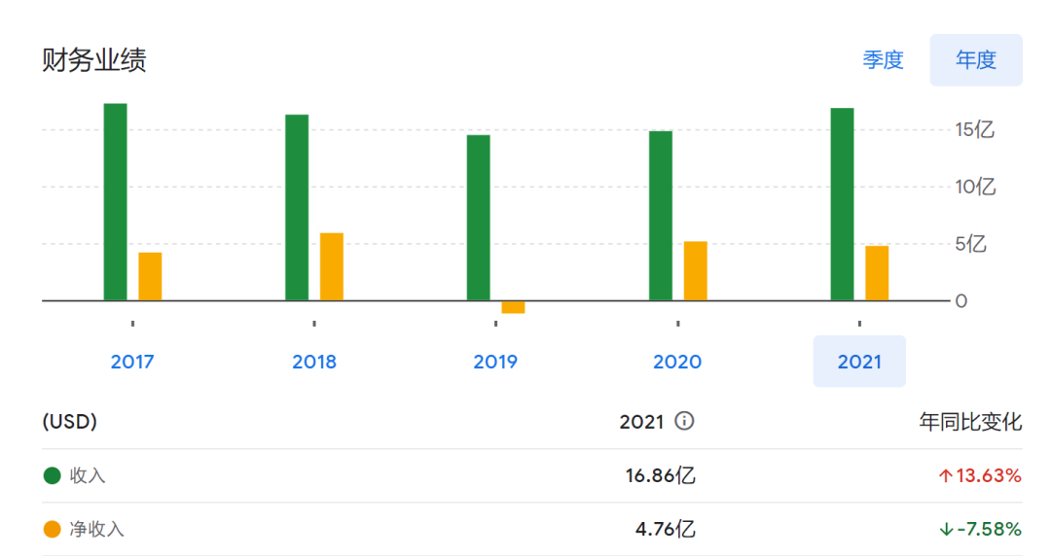Click the 2021 orange net income bar
The height and width of the screenshot is (556, 1051).
(878, 273)
